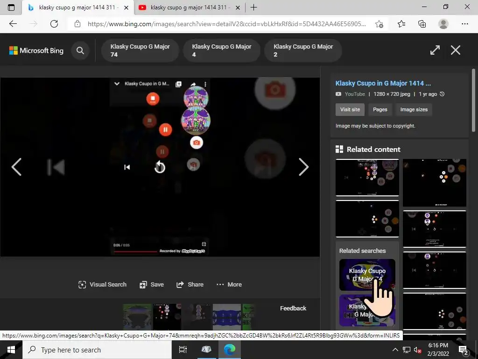Click the Visit site button
The width and height of the screenshot is (478, 359).
350,109
